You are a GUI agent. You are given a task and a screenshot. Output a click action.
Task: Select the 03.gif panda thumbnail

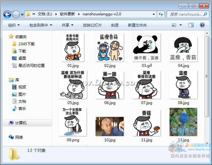click(146, 47)
